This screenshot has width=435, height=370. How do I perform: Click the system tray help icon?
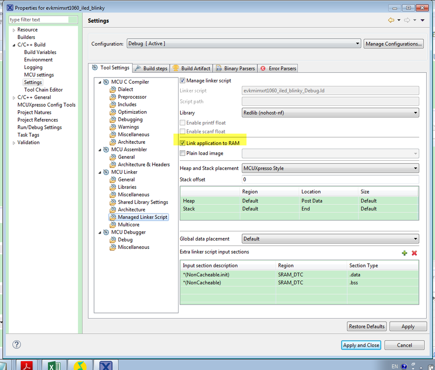coord(404,367)
